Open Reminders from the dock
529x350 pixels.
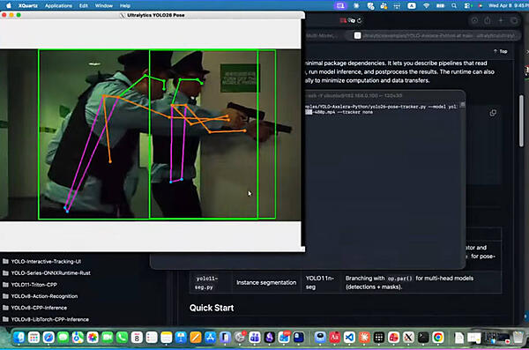click(152, 337)
